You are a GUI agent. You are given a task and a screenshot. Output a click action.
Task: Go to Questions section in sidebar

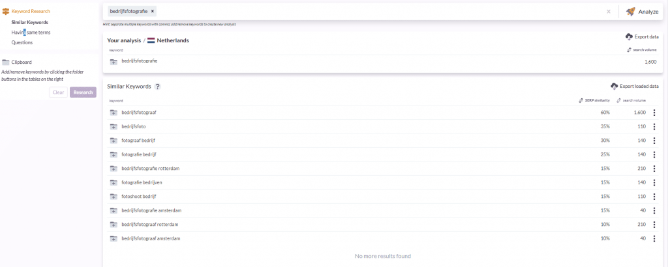[x=22, y=42]
